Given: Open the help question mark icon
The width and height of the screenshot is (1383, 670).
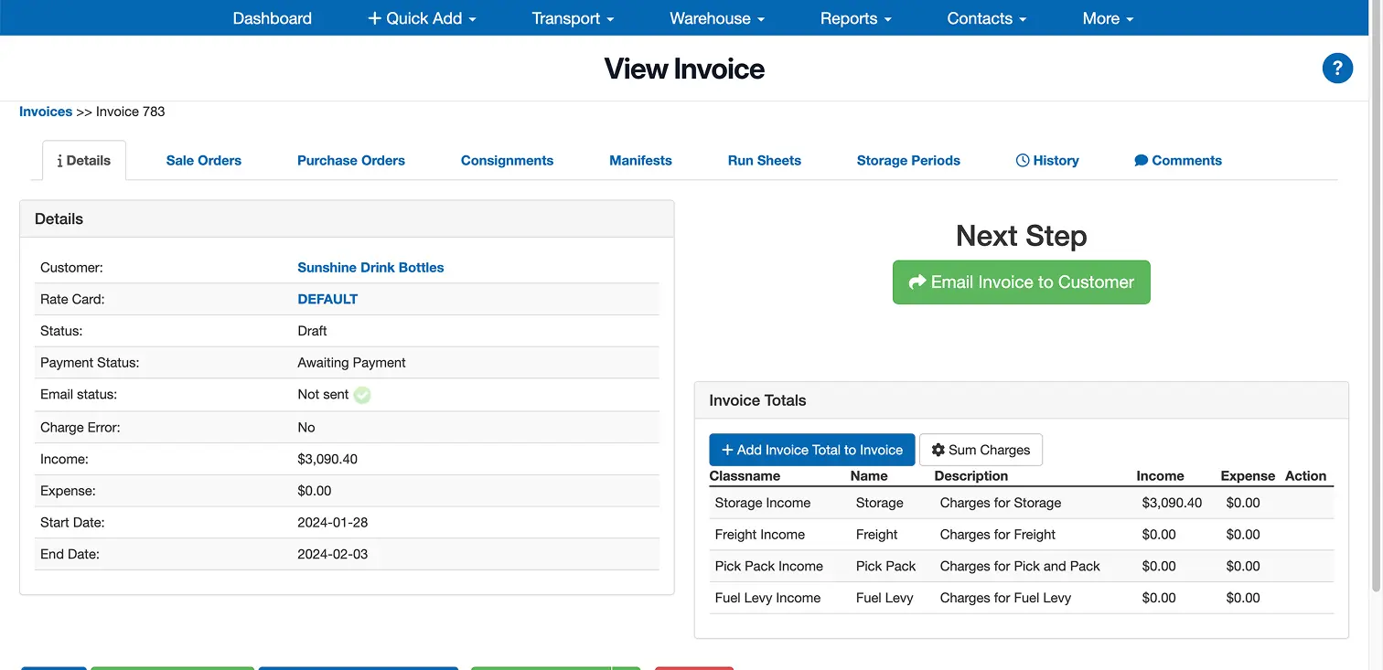Looking at the screenshot, I should [1337, 68].
